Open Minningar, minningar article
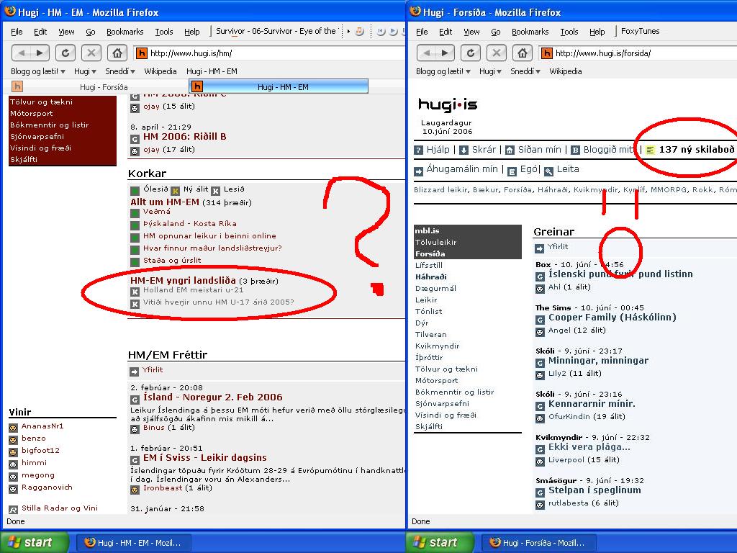Viewport: 737px width, 553px height. click(x=598, y=361)
